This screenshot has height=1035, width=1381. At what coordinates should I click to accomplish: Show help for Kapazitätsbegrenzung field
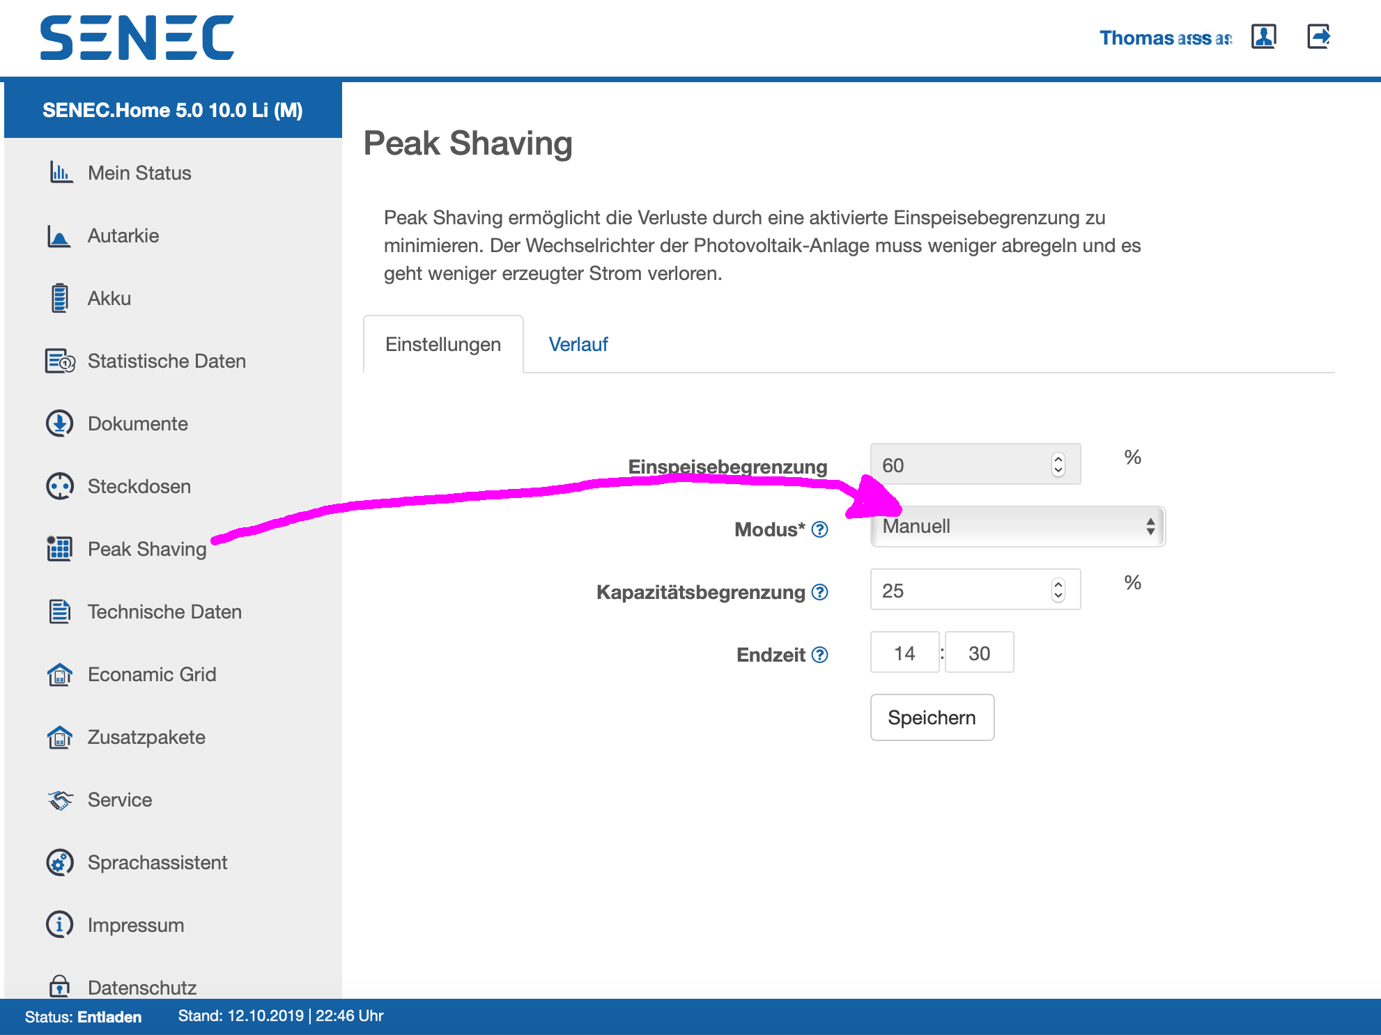click(820, 592)
